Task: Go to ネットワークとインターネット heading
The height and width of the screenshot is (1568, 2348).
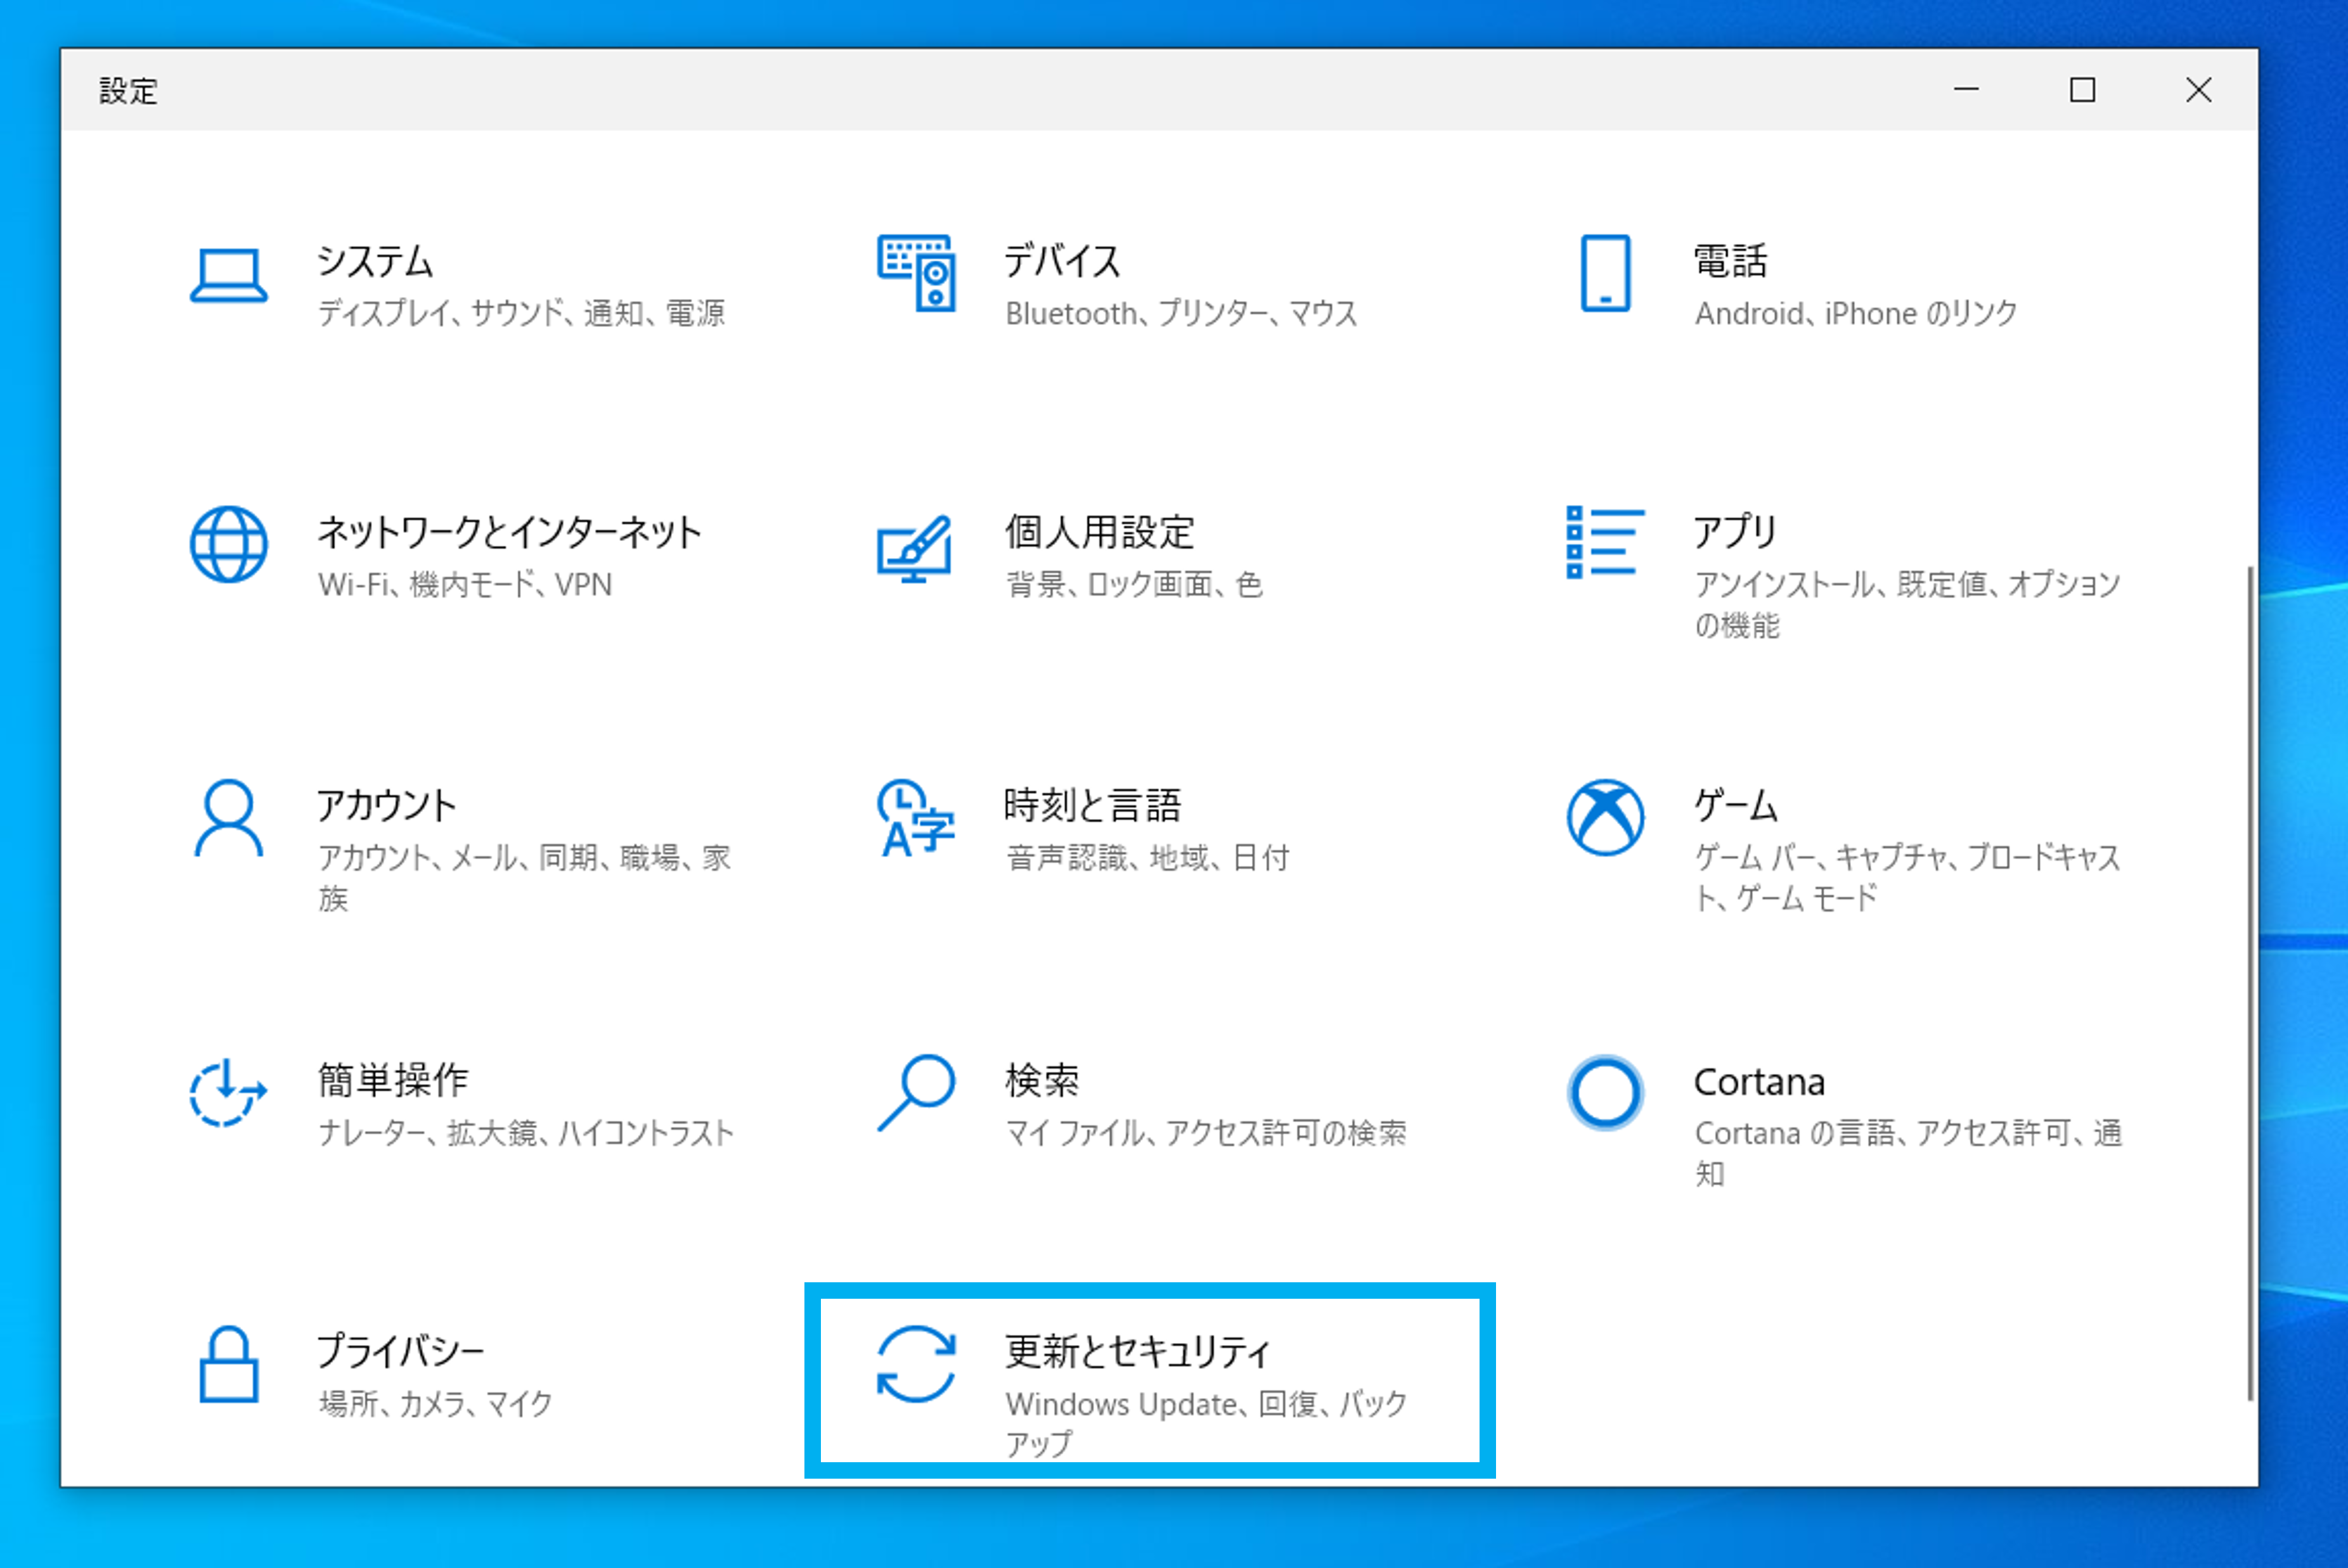Action: [x=509, y=532]
